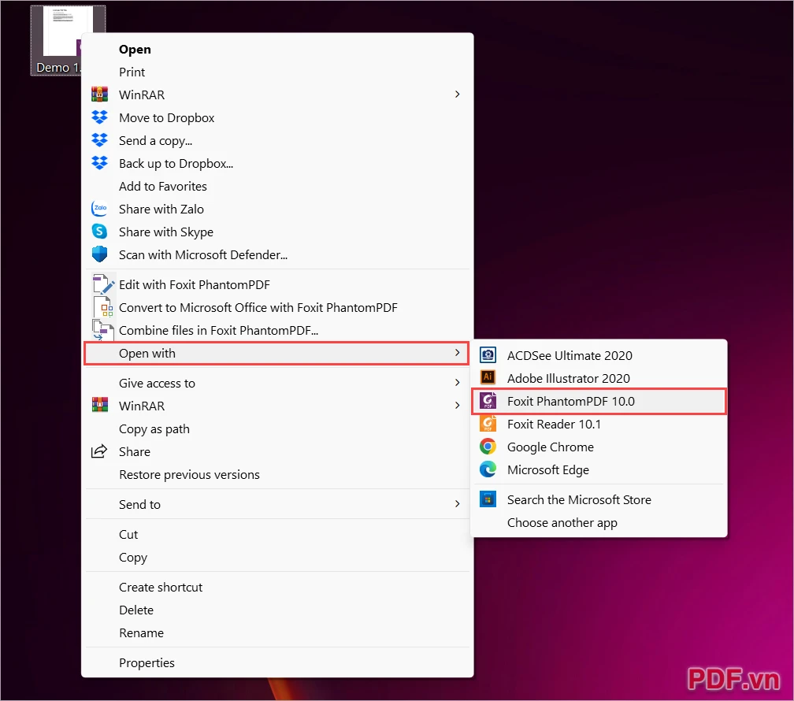794x701 pixels.
Task: Open with Google Chrome
Action: pos(599,447)
